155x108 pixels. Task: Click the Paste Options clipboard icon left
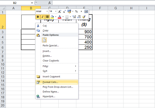click(38, 35)
